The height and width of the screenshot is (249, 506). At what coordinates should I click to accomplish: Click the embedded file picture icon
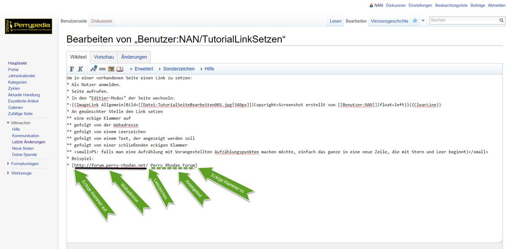click(111, 69)
